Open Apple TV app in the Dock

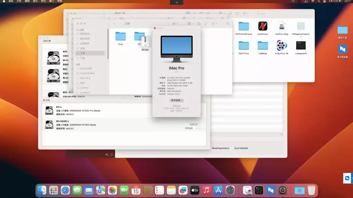click(195, 190)
